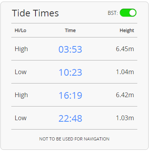Click the 16:19 high tide time
This screenshot has height=151, width=149.
[70, 96]
